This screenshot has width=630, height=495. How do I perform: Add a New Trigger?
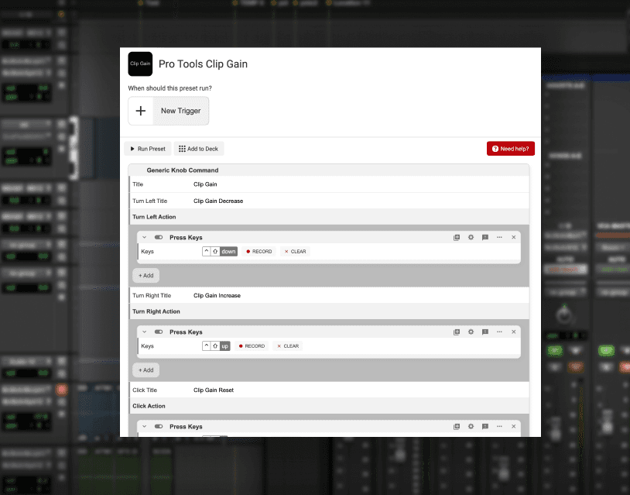[169, 111]
